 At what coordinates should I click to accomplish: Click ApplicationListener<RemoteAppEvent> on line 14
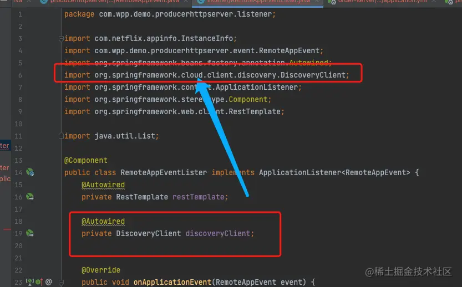(334, 172)
